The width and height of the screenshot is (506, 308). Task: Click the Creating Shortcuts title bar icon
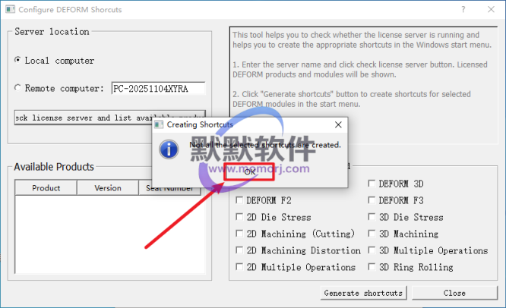click(159, 124)
